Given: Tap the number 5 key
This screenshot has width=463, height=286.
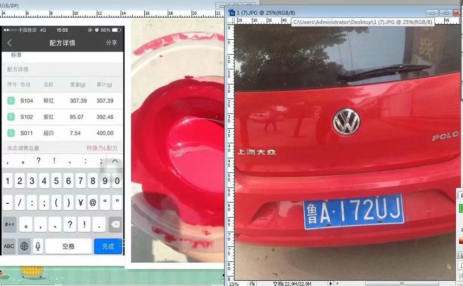Looking at the screenshot, I should (56, 181).
